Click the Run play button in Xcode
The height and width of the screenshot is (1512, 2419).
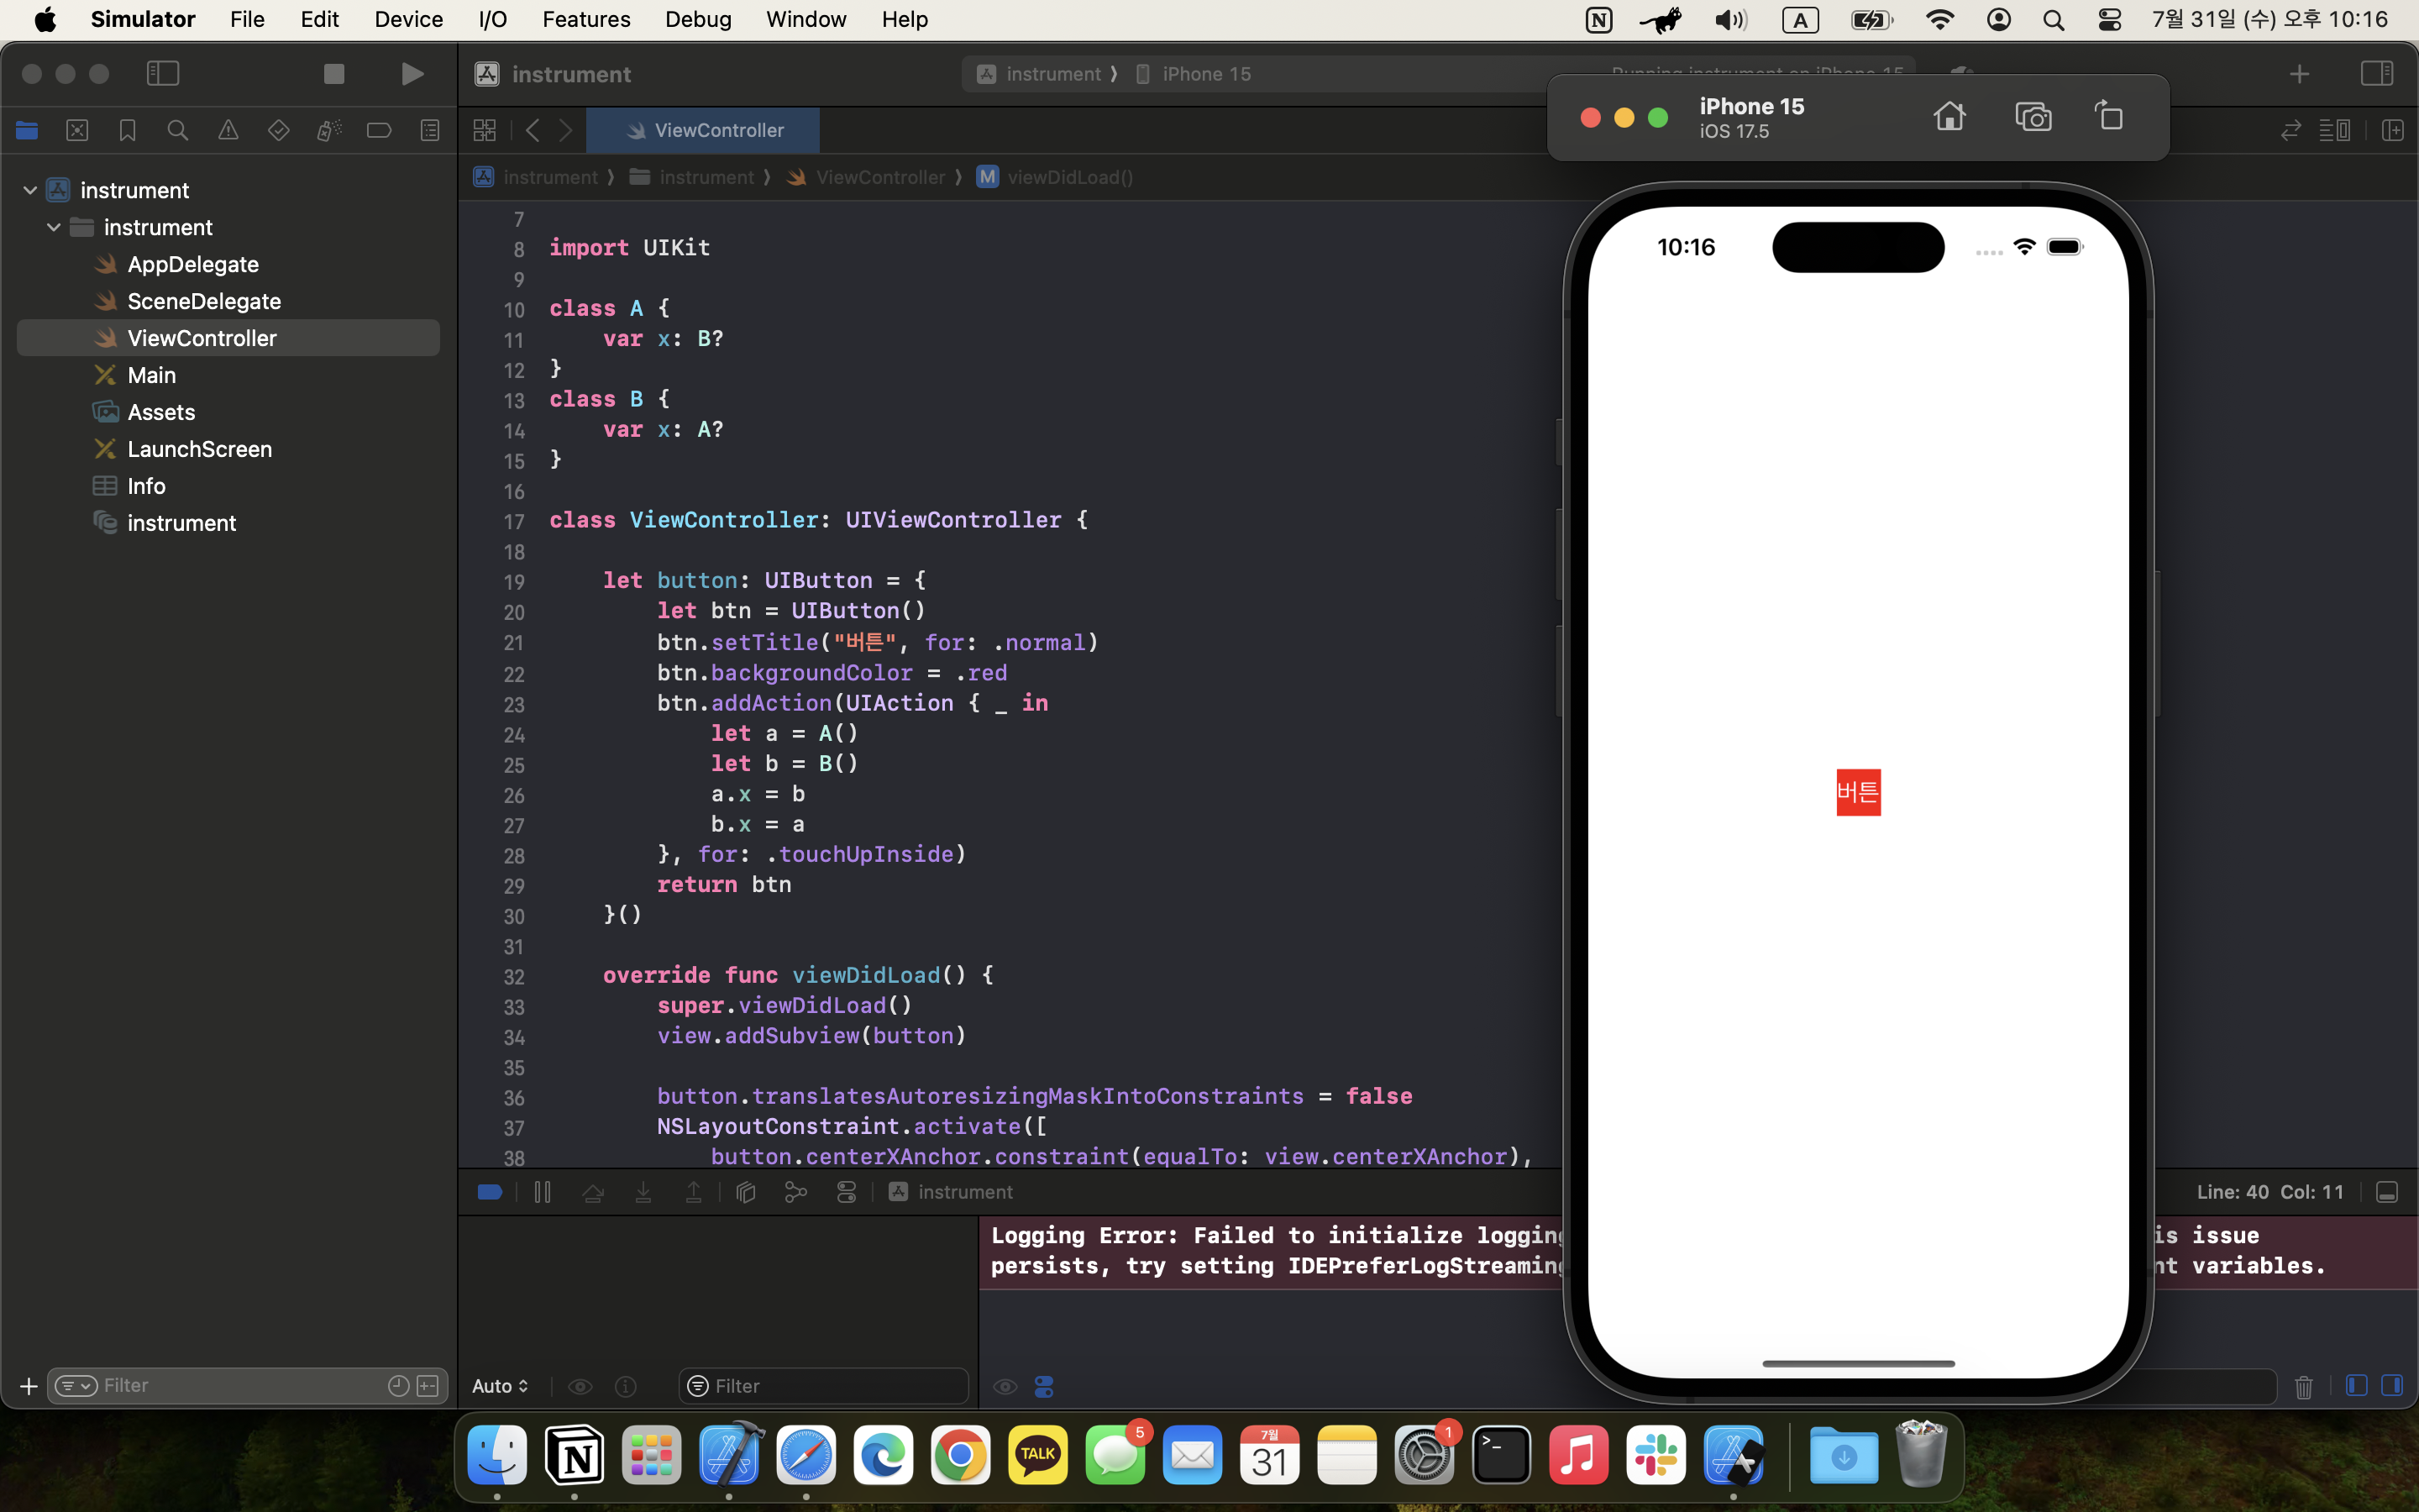click(412, 74)
